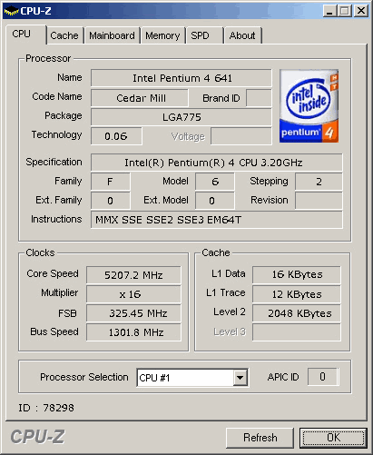
Task: Open the Mainboard tab
Action: point(112,35)
